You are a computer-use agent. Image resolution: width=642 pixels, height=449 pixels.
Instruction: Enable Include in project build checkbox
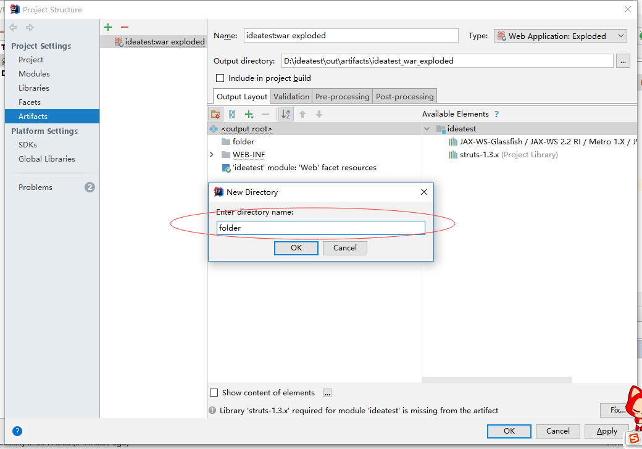(x=220, y=78)
